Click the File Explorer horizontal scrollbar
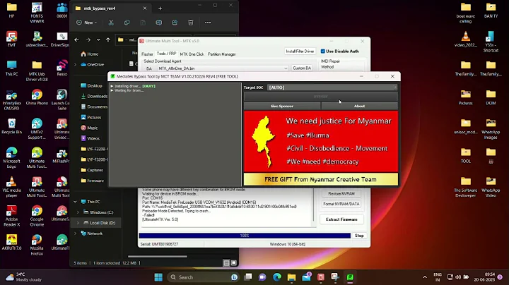The image size is (509, 285). 158,256
